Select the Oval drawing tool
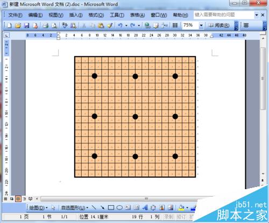Screen dimensions: 269x223 (x=119, y=207)
